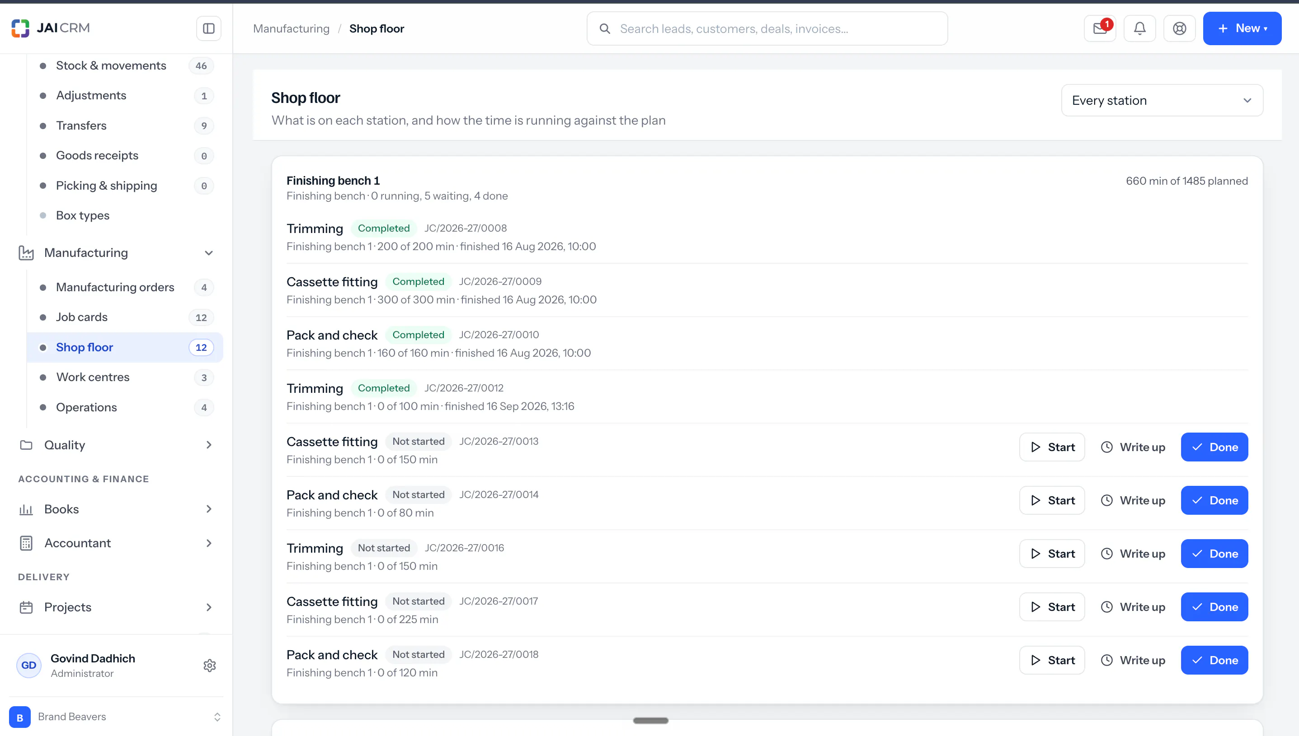
Task: Open Goods receipts in sidebar
Action: coord(125,156)
